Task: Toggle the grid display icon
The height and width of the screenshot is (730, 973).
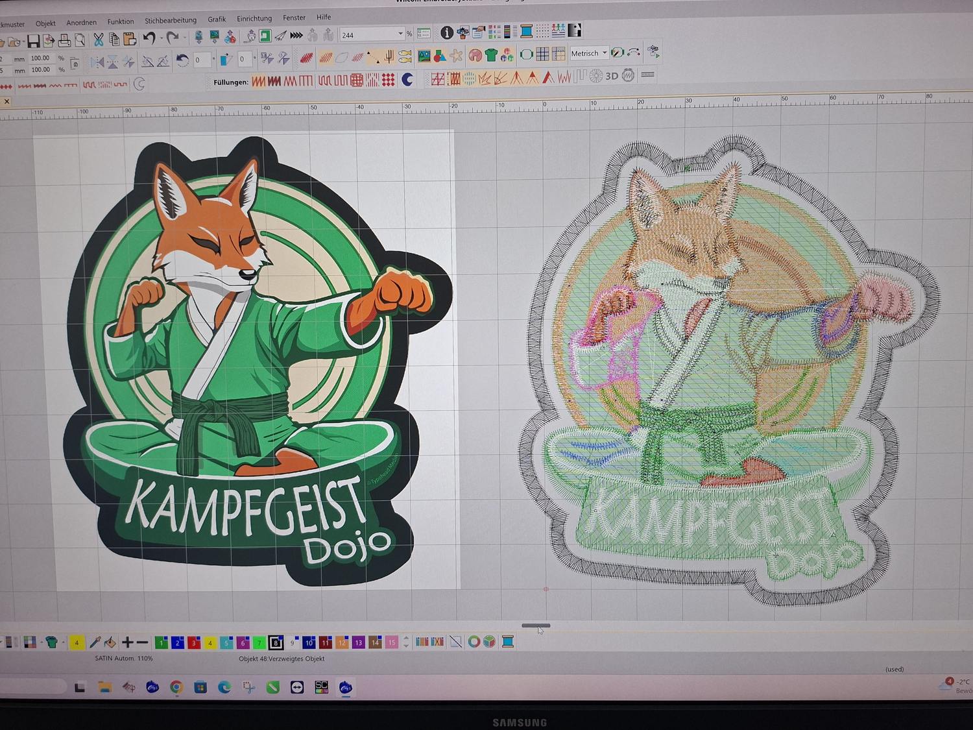Action: [x=542, y=54]
